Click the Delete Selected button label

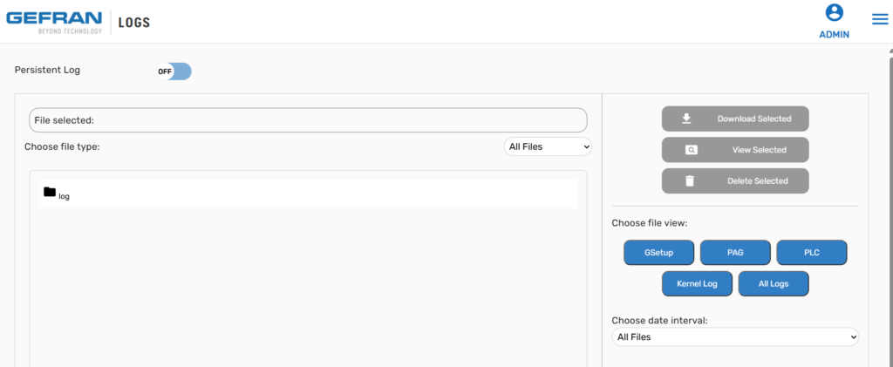click(x=758, y=181)
